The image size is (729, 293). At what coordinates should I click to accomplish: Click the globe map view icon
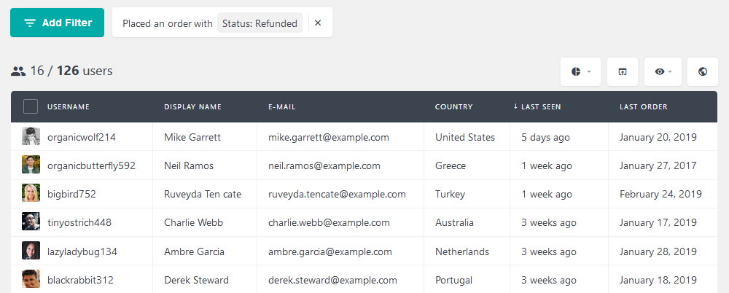[x=703, y=71]
